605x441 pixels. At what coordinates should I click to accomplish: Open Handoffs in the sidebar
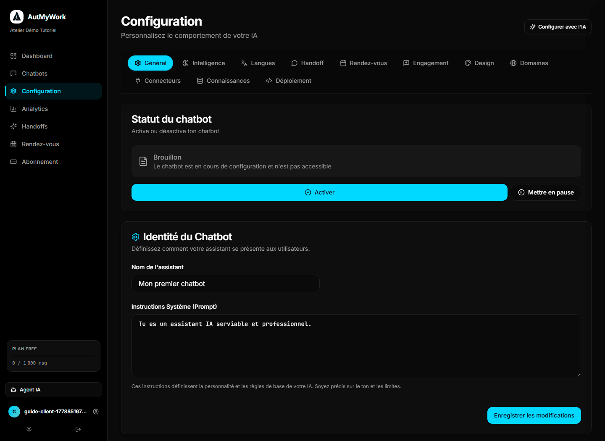click(x=53, y=126)
